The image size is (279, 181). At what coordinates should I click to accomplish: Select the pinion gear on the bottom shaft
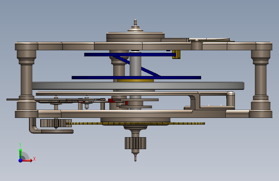135,143
